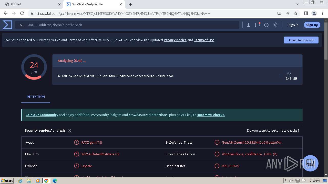This screenshot has width=328, height=184.
Task: Click DeepInstinct alert icon
Action: (217, 166)
